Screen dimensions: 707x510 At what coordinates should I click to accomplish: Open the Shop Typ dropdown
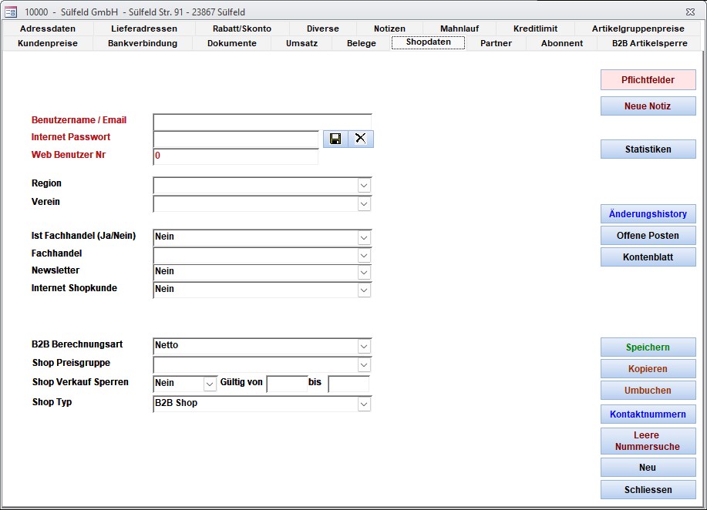(x=364, y=404)
